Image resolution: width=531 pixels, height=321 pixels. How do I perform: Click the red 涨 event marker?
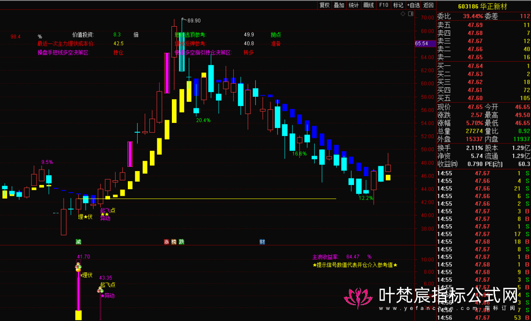(167, 242)
